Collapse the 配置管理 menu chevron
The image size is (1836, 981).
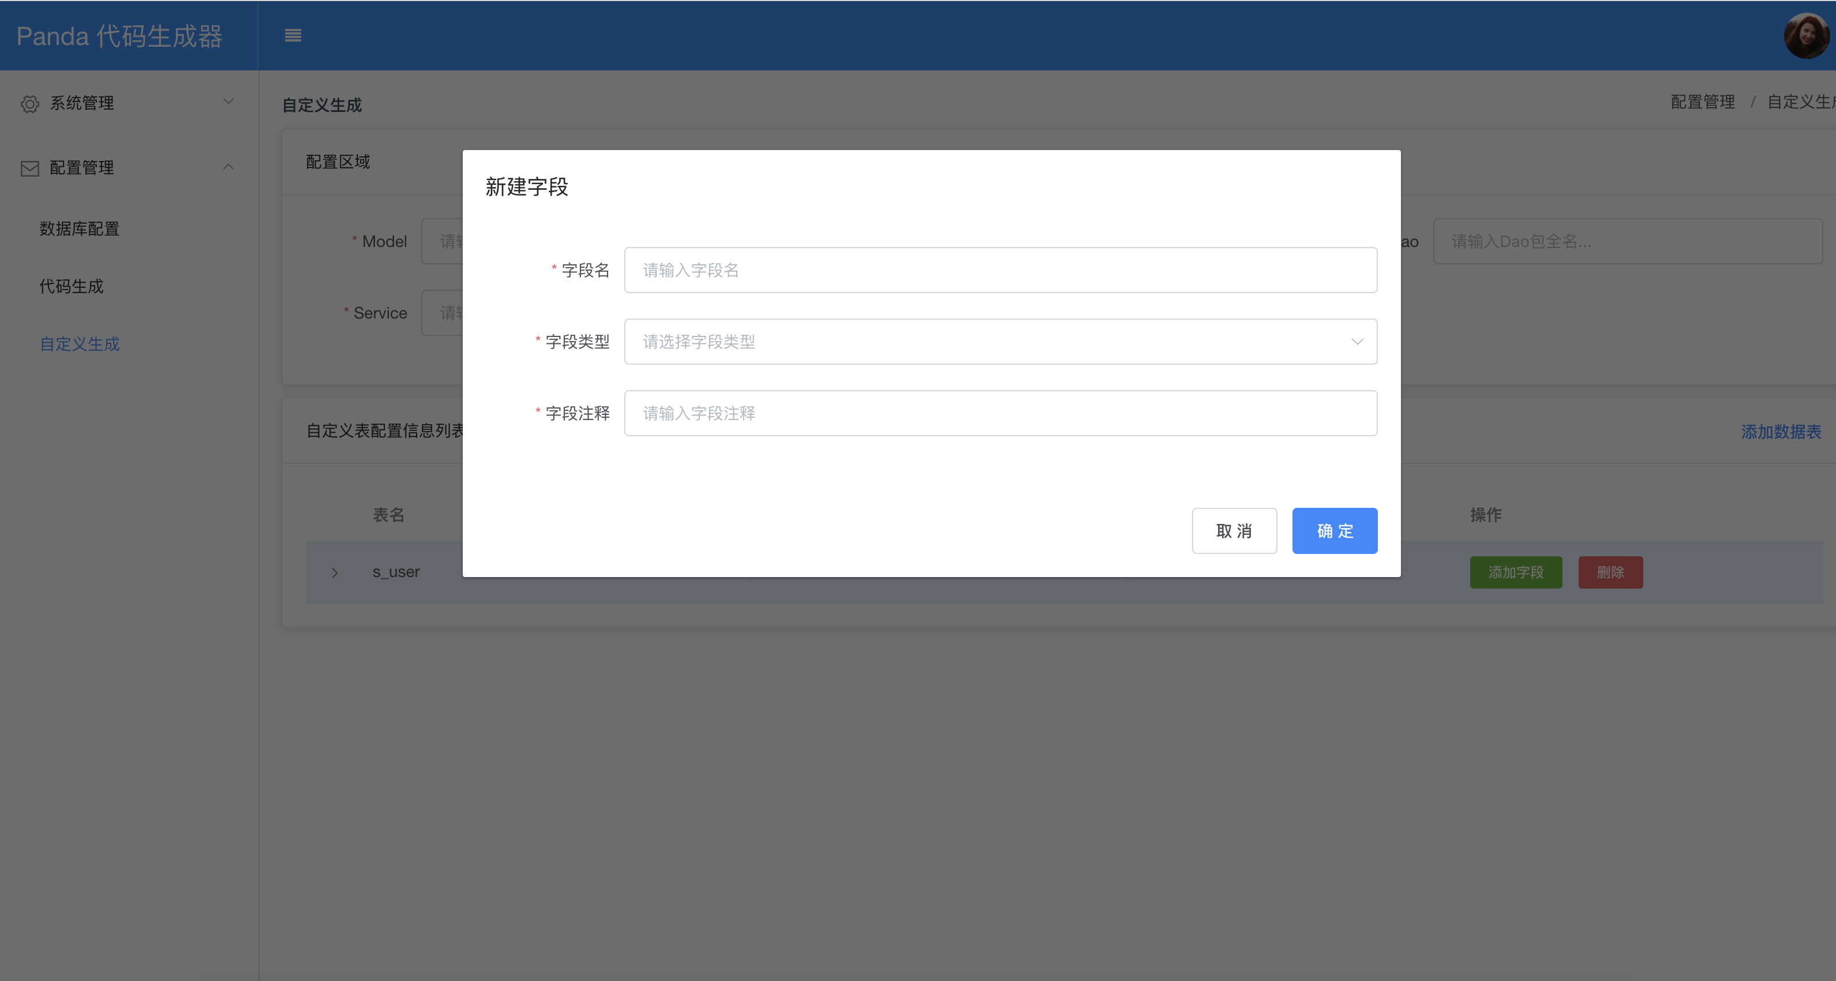coord(228,167)
